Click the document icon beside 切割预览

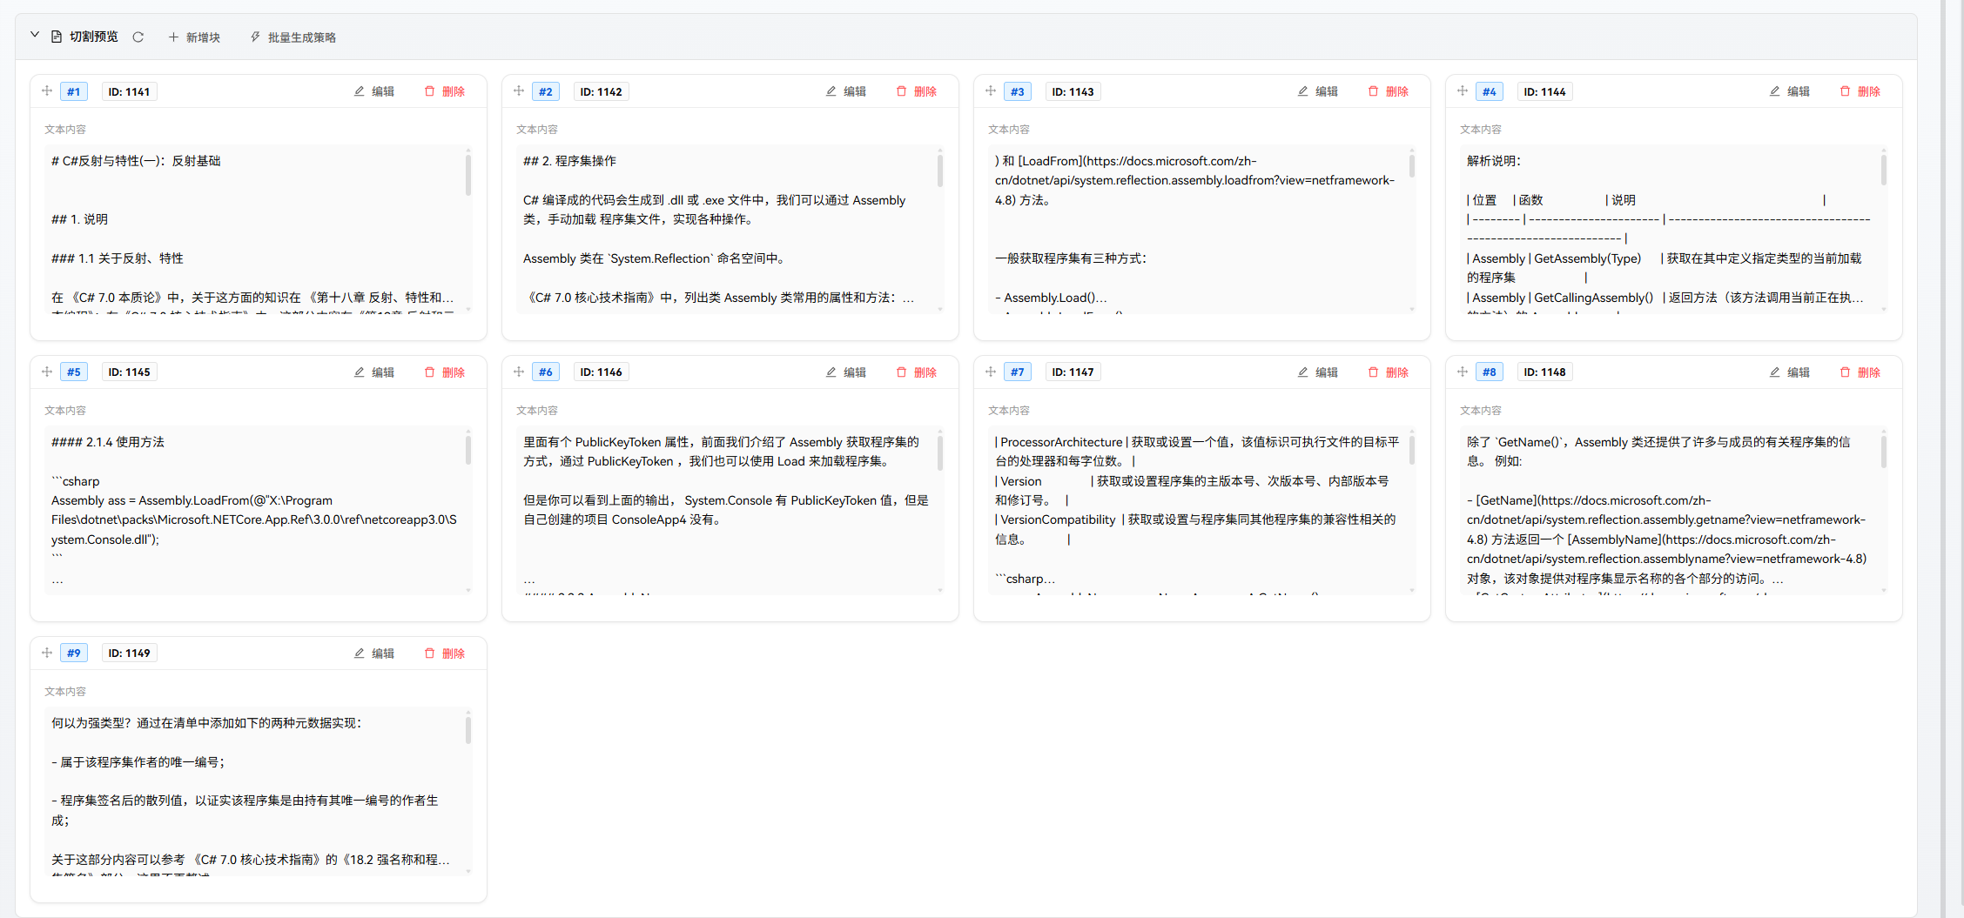click(57, 37)
